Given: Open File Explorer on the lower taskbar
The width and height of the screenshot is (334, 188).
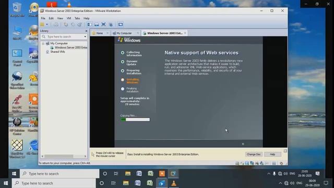Looking at the screenshot, I should click(x=126, y=183).
